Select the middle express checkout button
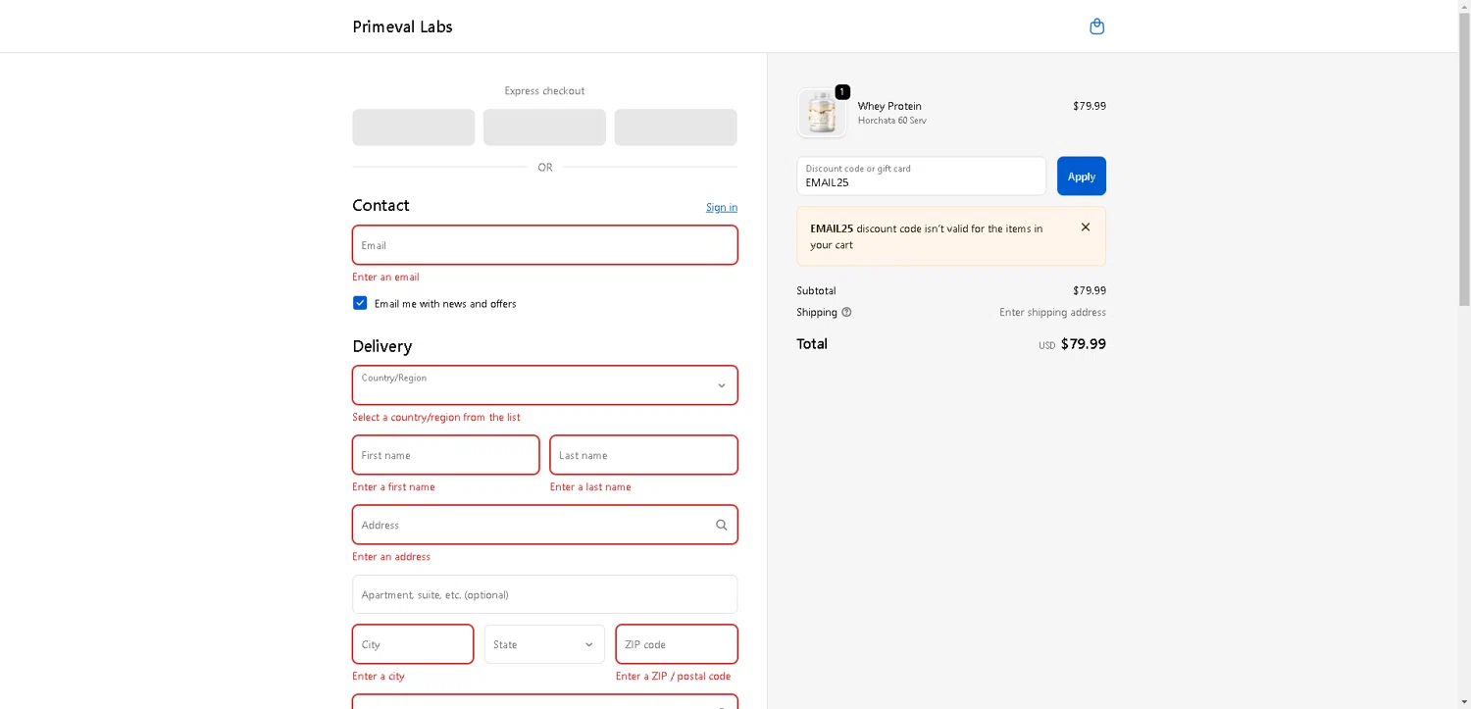 coord(544,127)
